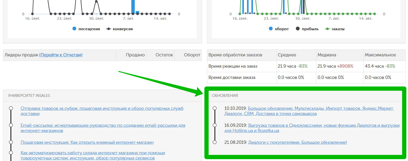
Task: Click the Среднее value 21.9 часа -83%
Action: tap(293, 66)
